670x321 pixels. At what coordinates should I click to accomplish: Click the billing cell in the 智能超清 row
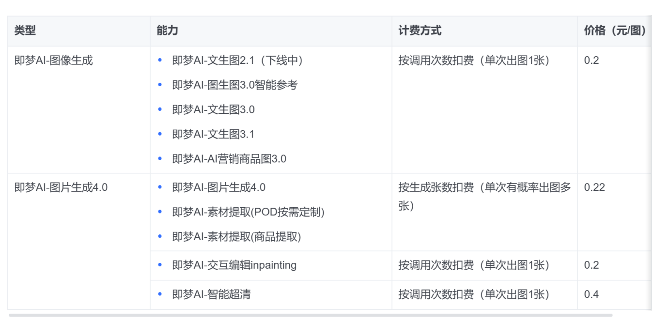[474, 294]
